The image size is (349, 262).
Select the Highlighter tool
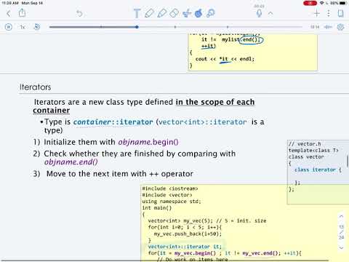pyautogui.click(x=162, y=13)
